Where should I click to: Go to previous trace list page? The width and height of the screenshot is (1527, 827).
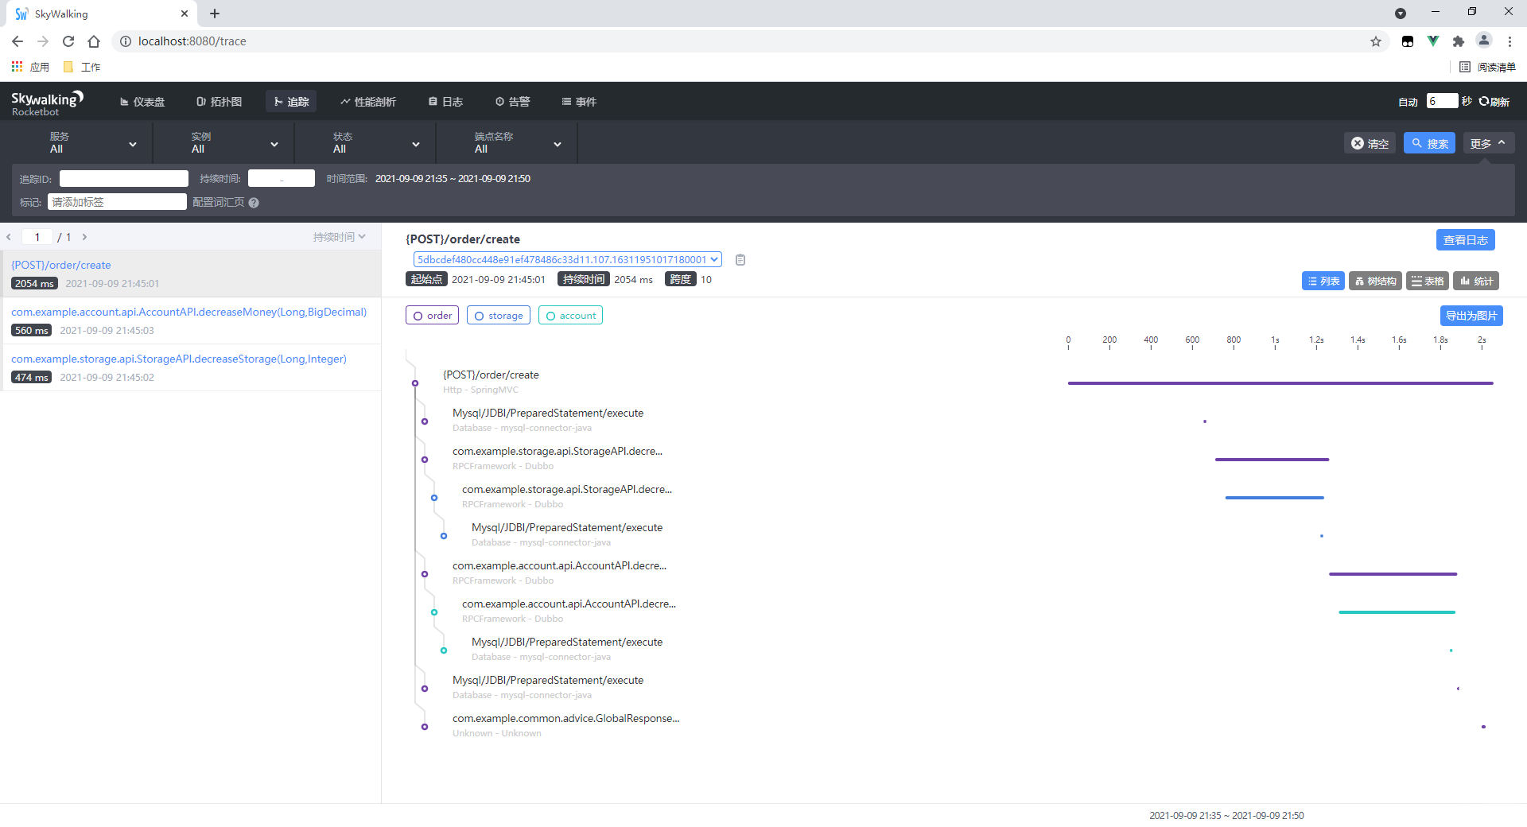(9, 237)
